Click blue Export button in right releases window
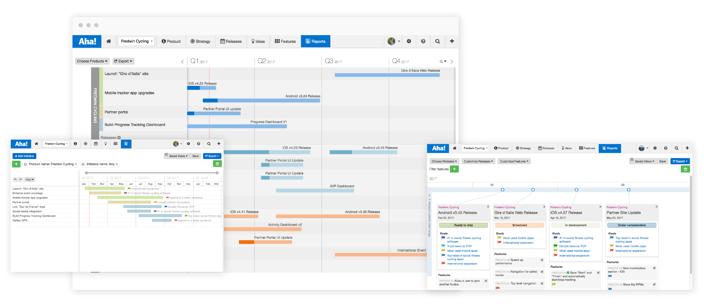Viewport: 704px width, 308px height. (x=680, y=161)
